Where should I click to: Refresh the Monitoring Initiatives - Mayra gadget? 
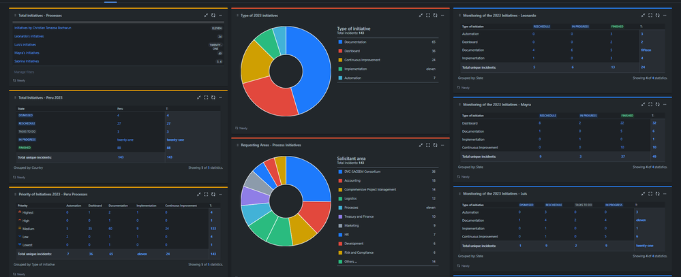[x=658, y=105]
